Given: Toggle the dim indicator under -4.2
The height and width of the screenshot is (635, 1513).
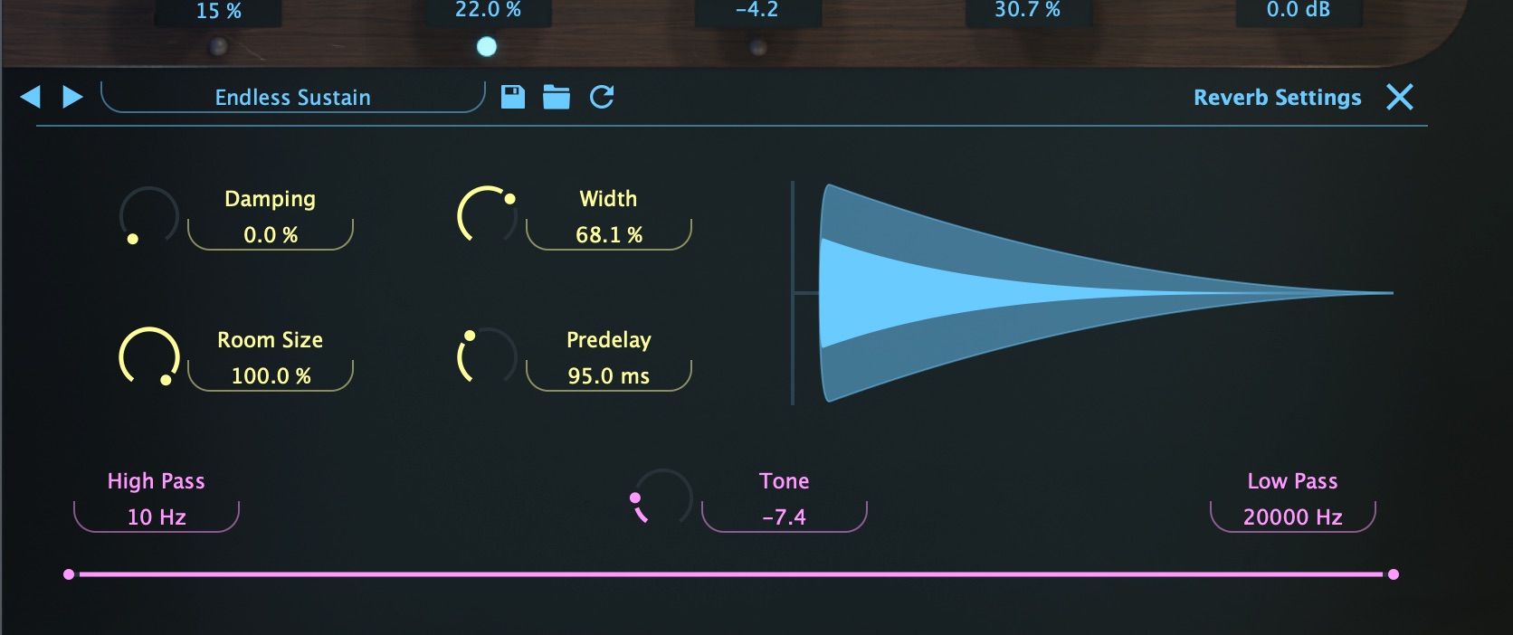Looking at the screenshot, I should (x=758, y=46).
